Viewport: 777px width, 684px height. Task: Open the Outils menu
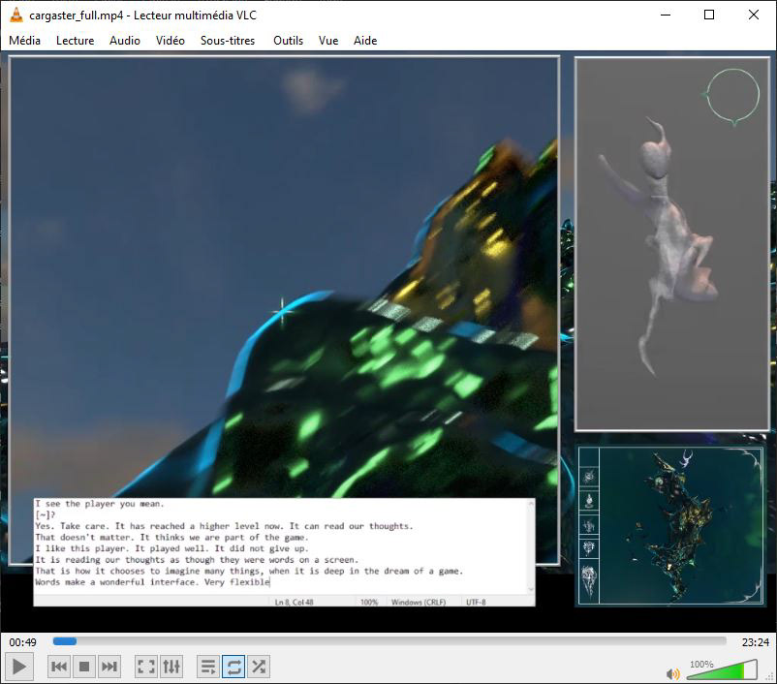289,41
